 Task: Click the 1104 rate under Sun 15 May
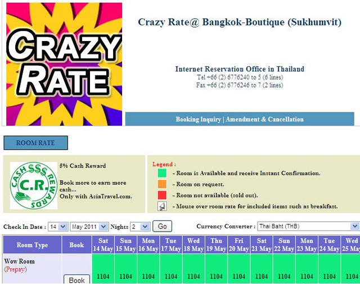click(x=125, y=277)
